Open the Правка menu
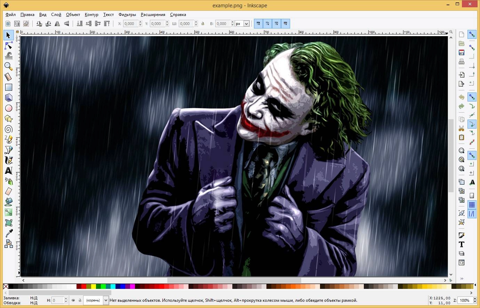 [x=27, y=15]
